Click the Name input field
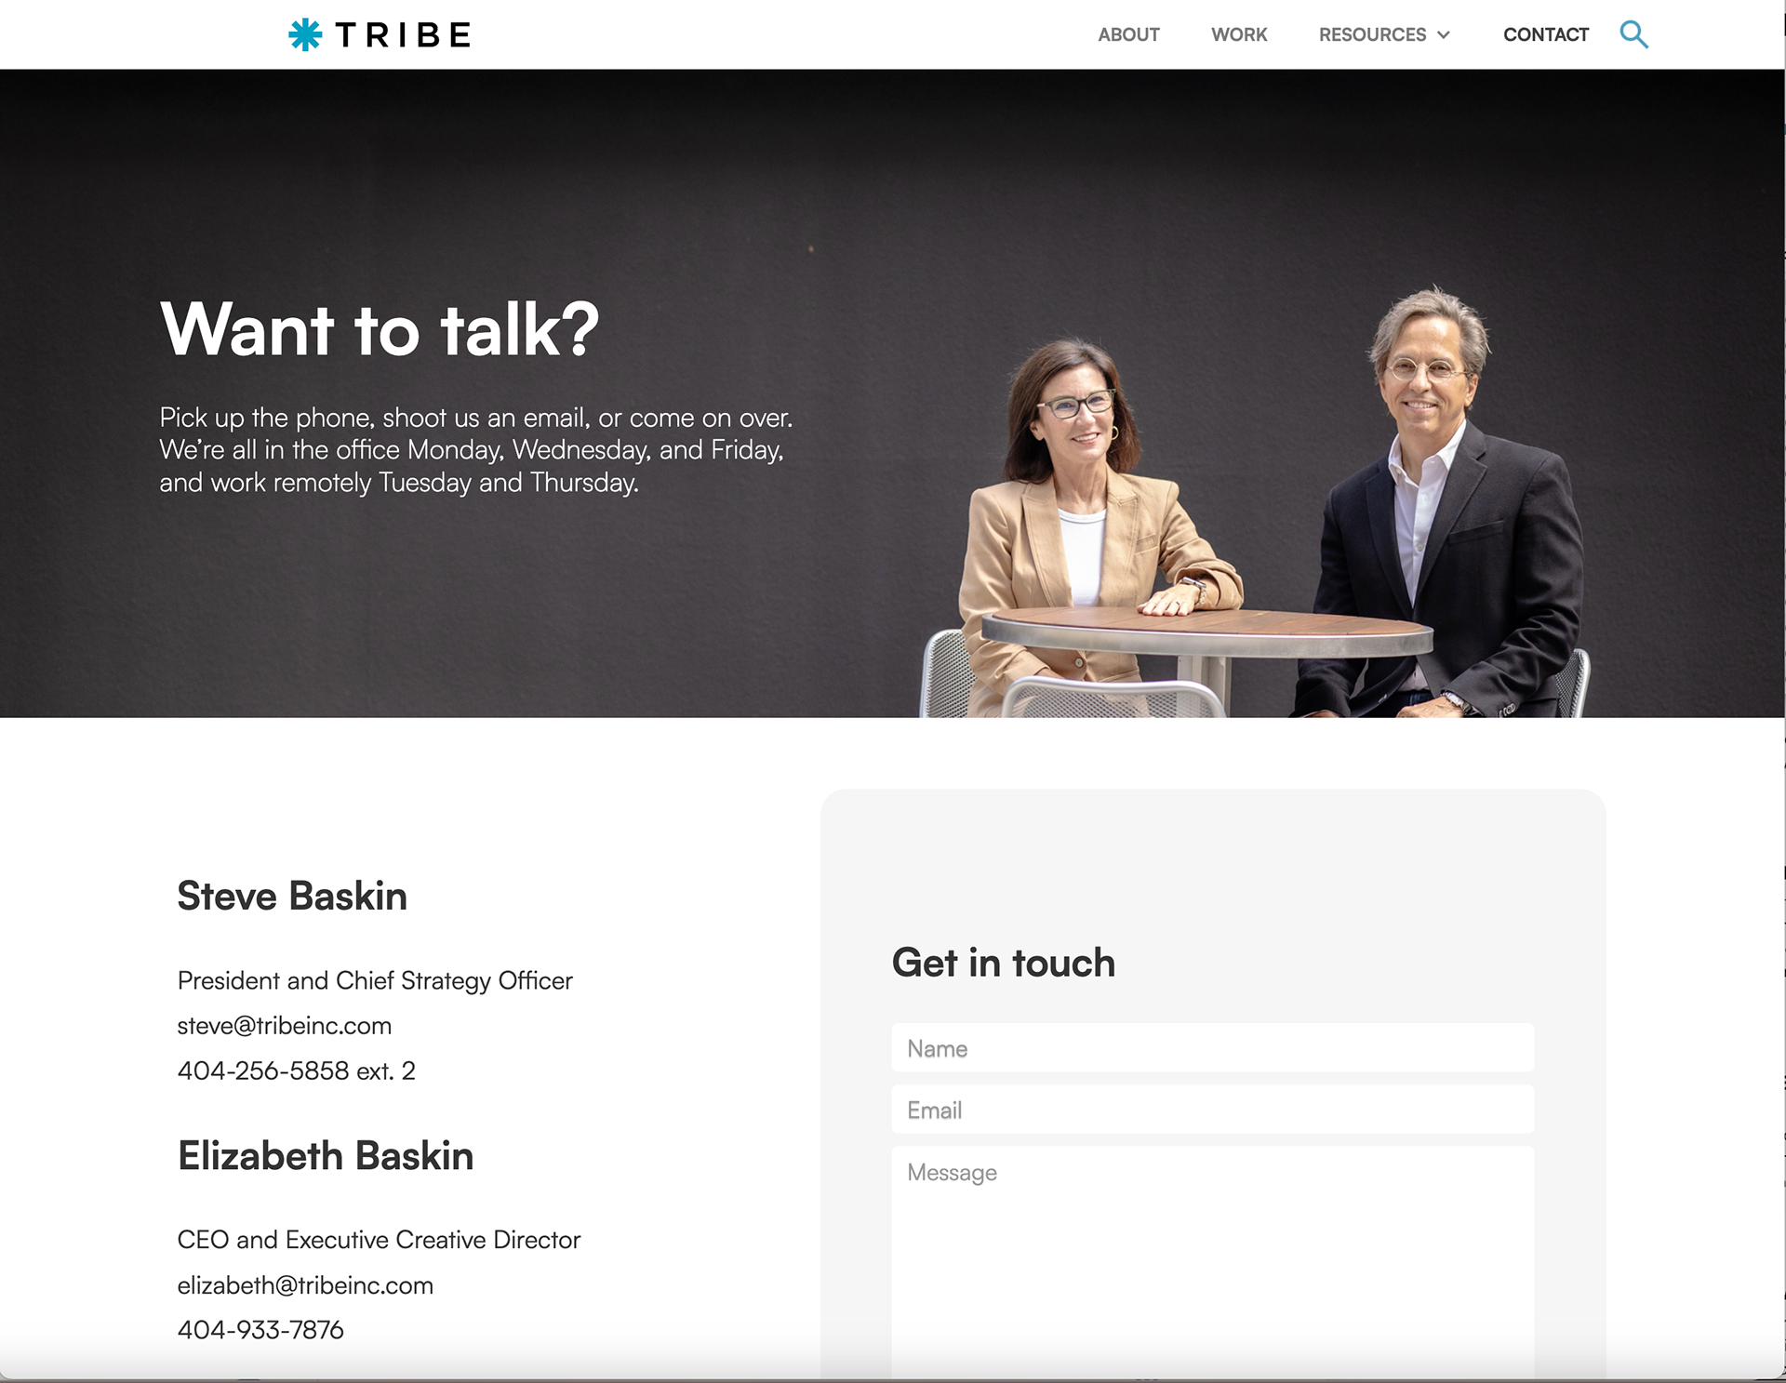The image size is (1786, 1383). click(1213, 1048)
